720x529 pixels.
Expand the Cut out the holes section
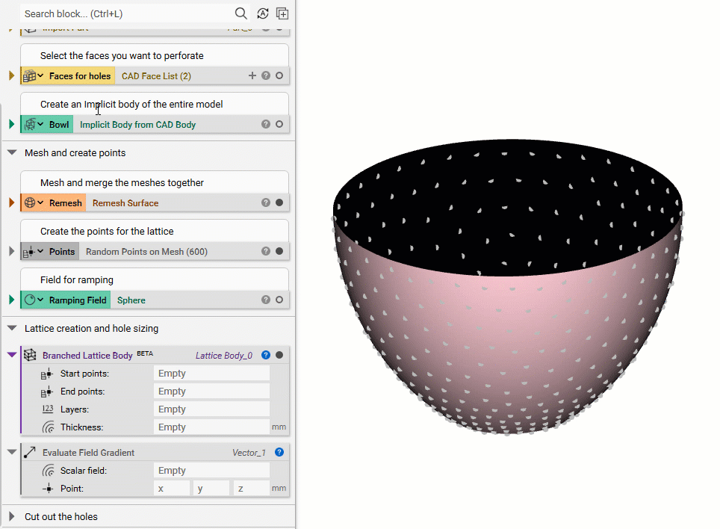coord(11,516)
